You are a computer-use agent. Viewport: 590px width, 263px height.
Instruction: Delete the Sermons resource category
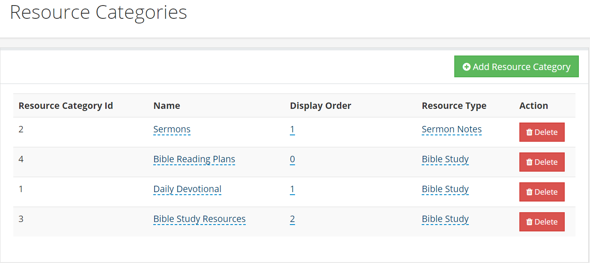[x=542, y=132]
